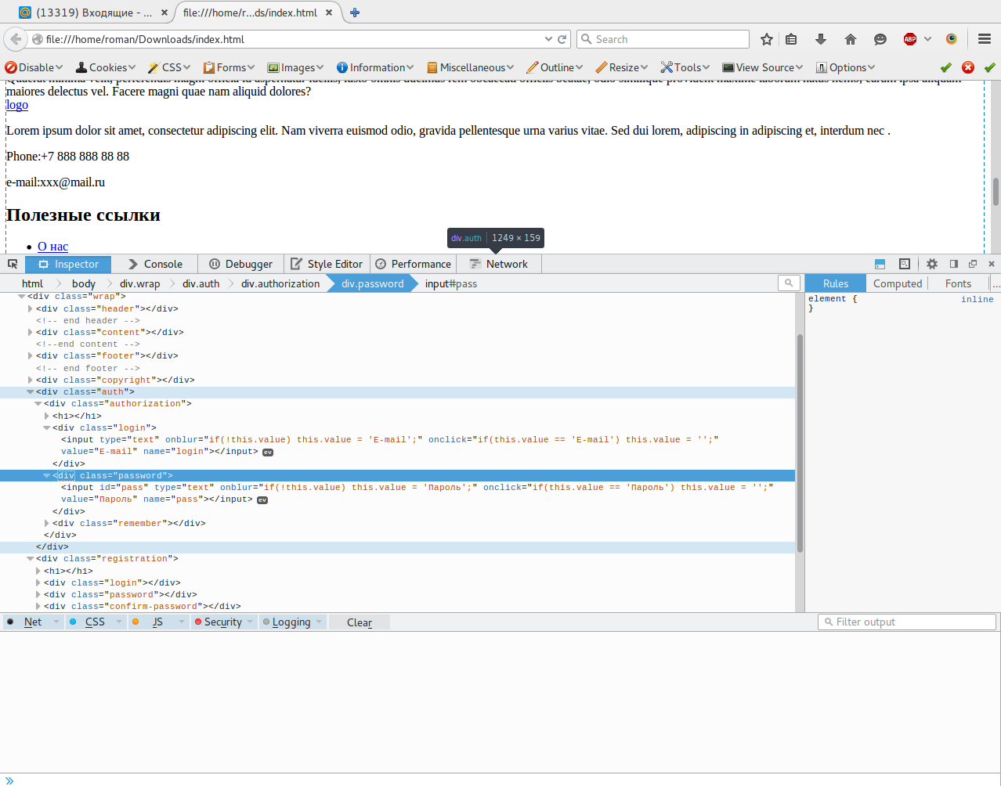Toggle the Security filter button
Screen dimensions: 1001x786
click(223, 622)
